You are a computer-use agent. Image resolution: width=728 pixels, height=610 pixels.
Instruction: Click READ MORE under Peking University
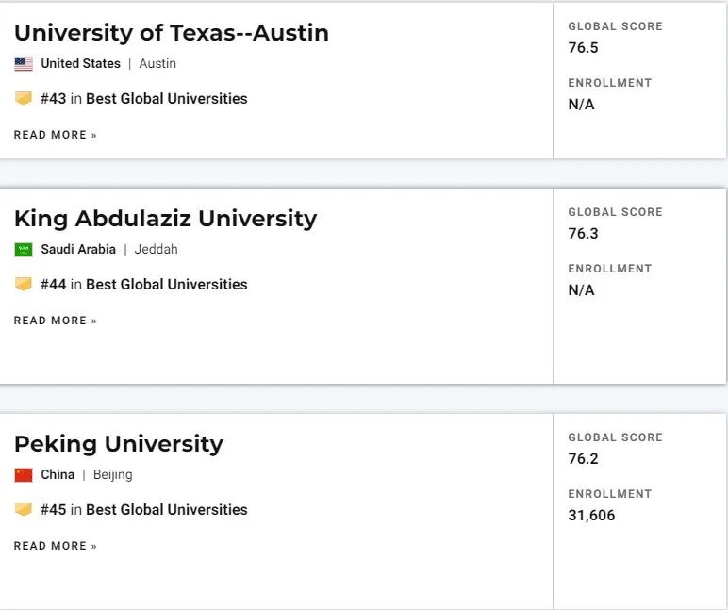56,546
